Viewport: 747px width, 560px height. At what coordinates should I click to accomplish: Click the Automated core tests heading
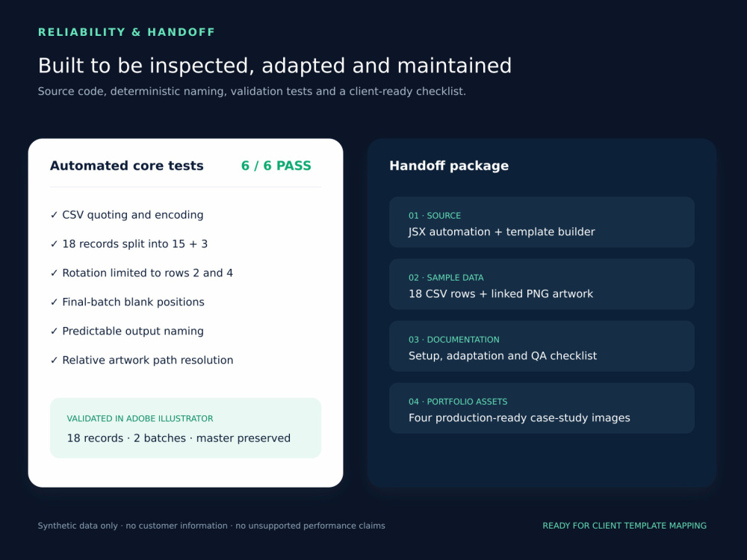(x=127, y=166)
